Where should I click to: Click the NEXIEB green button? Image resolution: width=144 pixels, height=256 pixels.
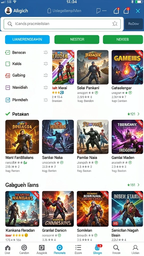click(123, 39)
